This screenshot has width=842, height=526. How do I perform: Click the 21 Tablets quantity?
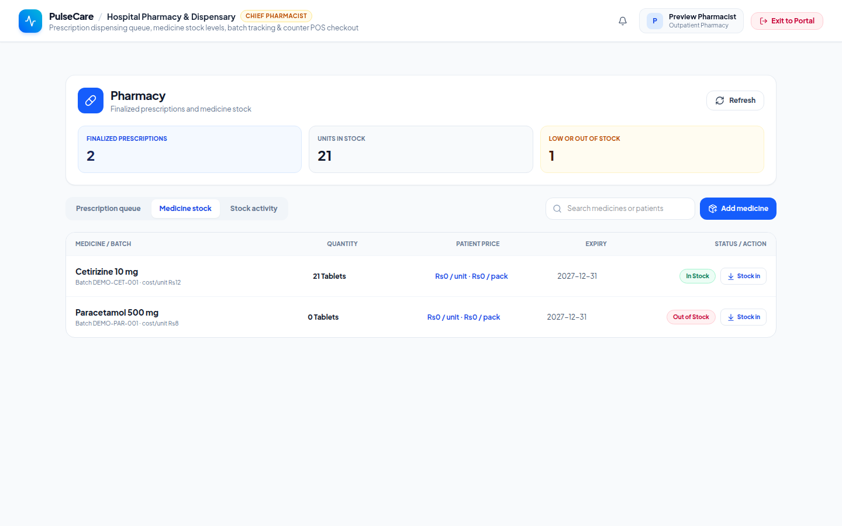point(329,276)
